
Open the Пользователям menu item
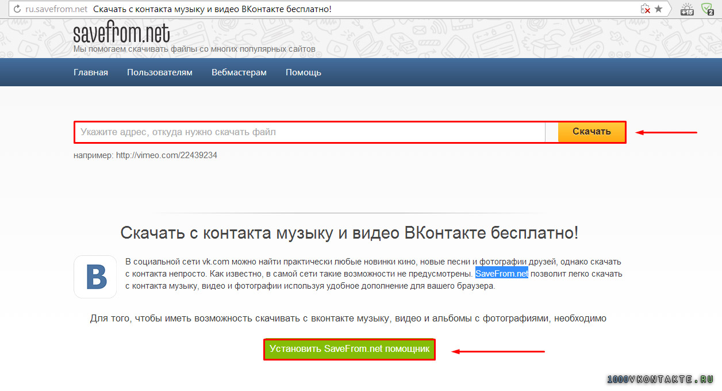click(160, 72)
